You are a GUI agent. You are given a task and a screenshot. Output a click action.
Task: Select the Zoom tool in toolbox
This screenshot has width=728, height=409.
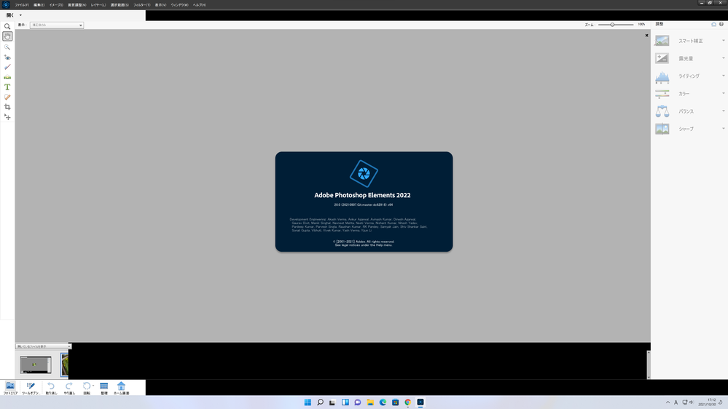click(7, 26)
